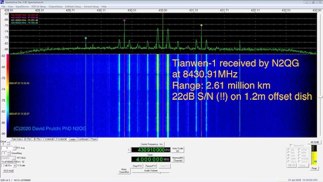Click the -46.92dB level readout
The width and height of the screenshot is (323, 182).
[314, 142]
